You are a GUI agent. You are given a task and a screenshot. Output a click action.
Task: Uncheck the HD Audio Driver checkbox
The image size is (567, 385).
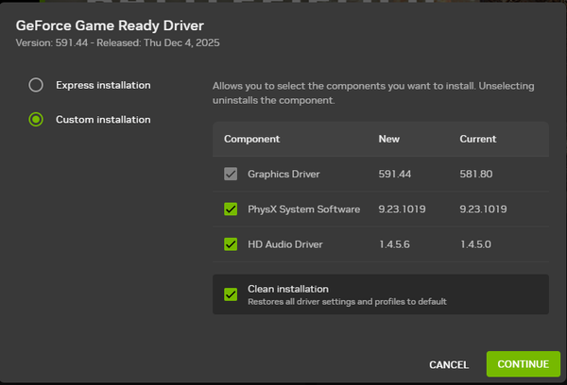tap(231, 244)
